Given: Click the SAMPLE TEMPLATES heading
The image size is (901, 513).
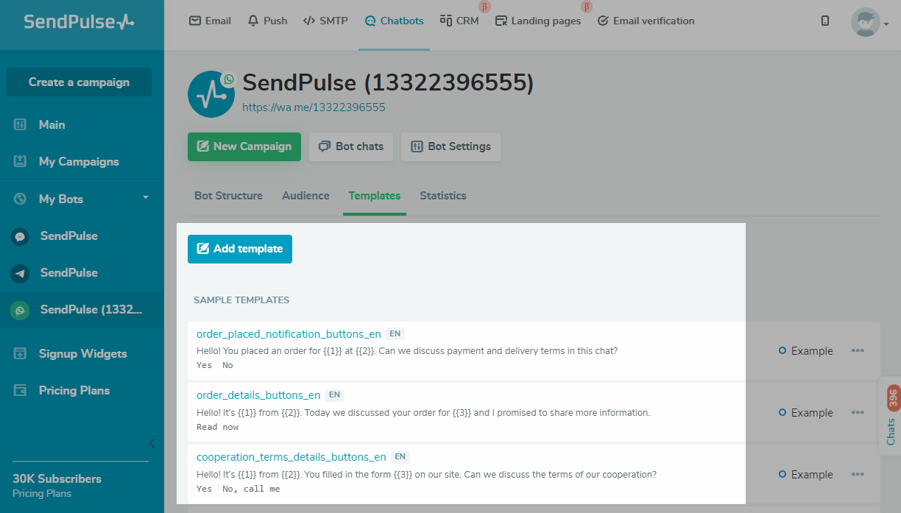Looking at the screenshot, I should [241, 300].
